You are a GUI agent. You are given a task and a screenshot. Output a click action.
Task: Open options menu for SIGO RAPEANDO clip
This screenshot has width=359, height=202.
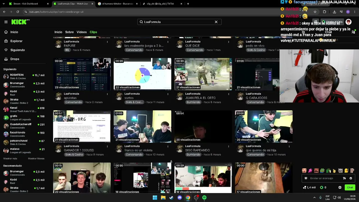[x=229, y=146]
